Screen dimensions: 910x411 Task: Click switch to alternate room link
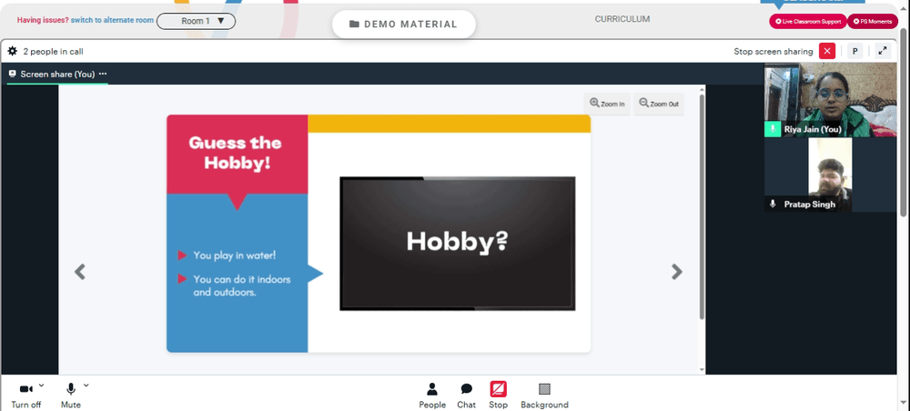[112, 20]
